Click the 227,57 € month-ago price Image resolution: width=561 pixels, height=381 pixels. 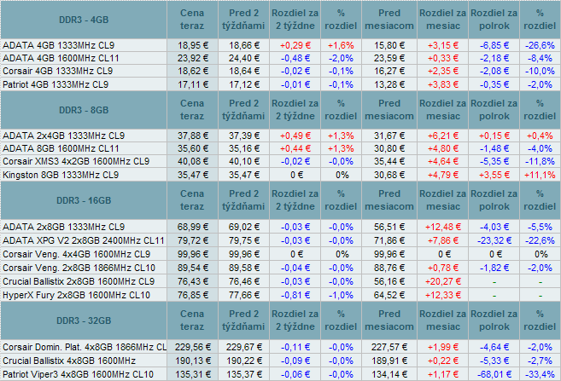[389, 347]
